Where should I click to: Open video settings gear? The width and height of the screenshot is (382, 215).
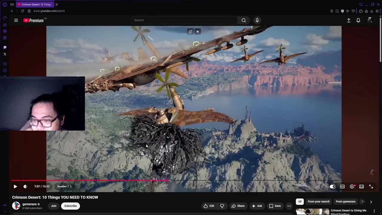click(x=352, y=186)
